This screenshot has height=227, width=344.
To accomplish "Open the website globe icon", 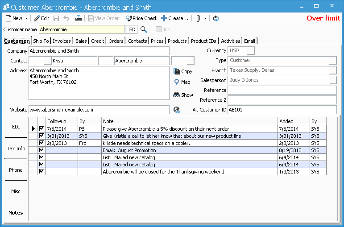I will 176,110.
